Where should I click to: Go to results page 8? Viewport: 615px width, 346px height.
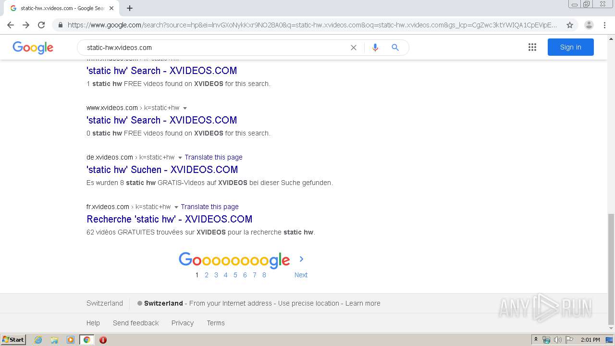[x=264, y=275]
